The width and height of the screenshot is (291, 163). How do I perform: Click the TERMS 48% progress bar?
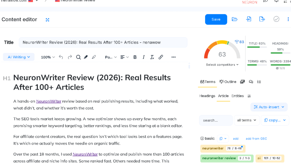(257, 65)
